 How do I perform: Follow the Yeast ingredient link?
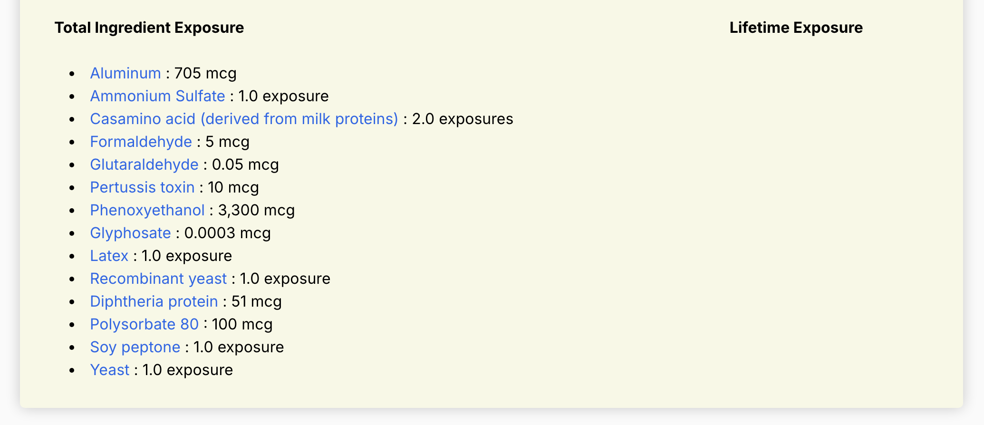(x=109, y=370)
